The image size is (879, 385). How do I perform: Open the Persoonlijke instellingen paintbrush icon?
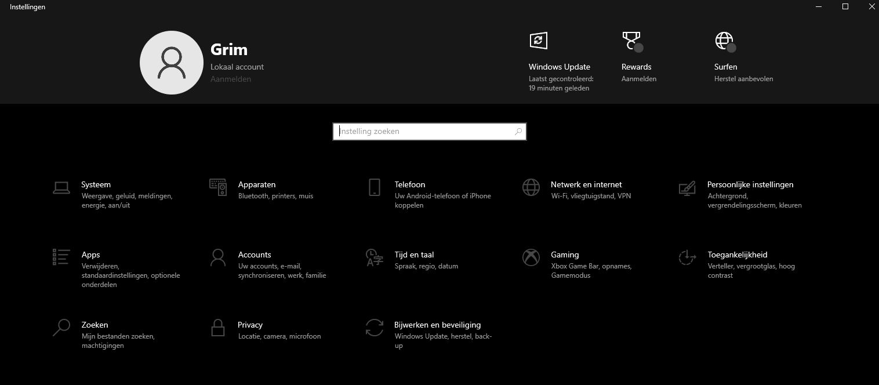[x=687, y=188]
